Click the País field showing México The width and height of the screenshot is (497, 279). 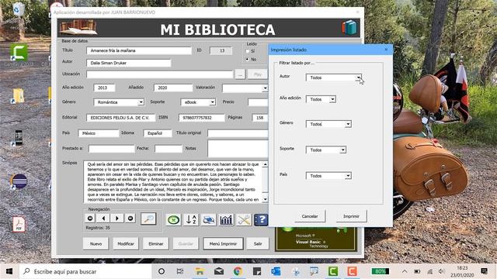tap(99, 133)
